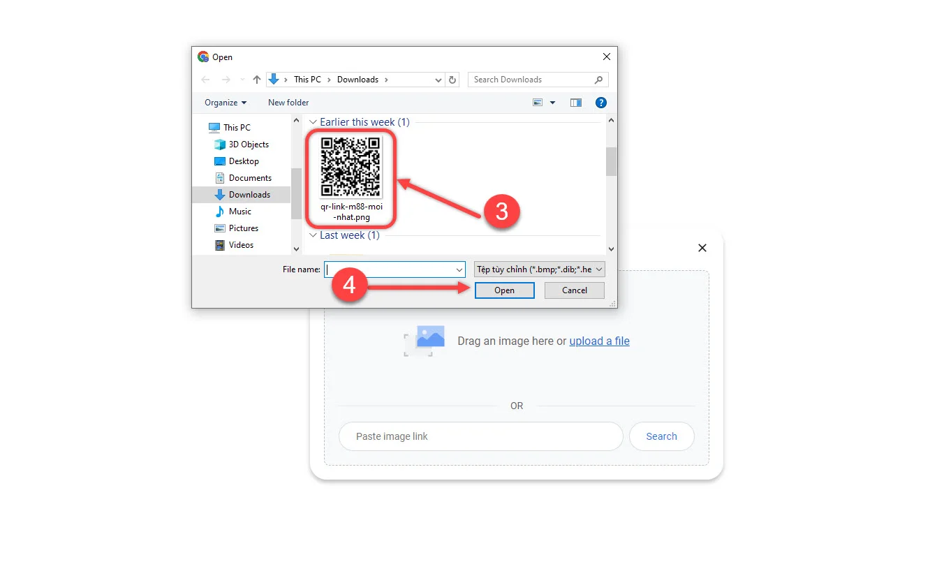Select 3D Objects in the sidebar

coord(249,145)
